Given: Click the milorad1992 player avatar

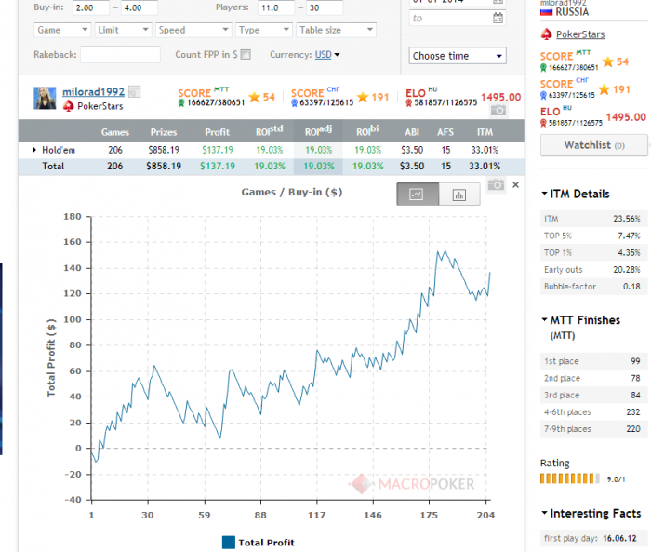Looking at the screenshot, I should click(45, 98).
